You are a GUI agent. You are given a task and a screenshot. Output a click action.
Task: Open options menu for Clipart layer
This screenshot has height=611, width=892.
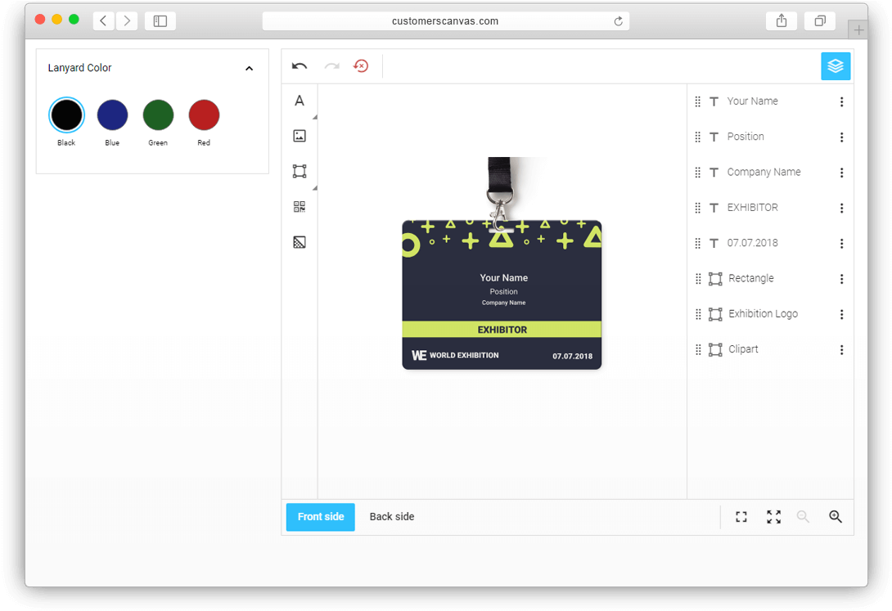(841, 350)
